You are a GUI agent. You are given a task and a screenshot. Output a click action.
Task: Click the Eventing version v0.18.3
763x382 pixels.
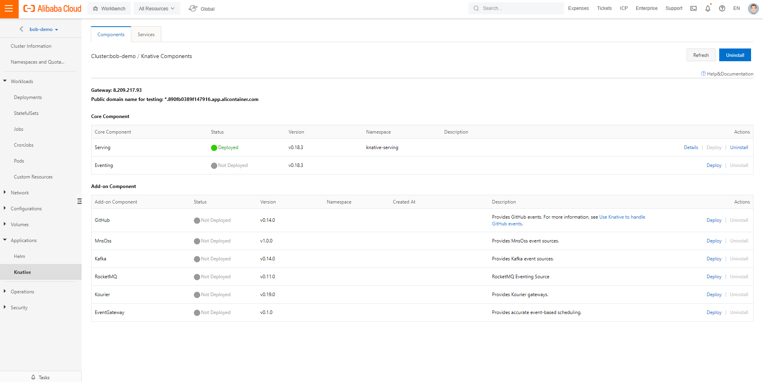tap(296, 165)
